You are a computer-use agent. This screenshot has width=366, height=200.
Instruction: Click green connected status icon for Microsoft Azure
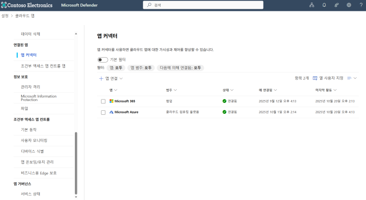224,112
